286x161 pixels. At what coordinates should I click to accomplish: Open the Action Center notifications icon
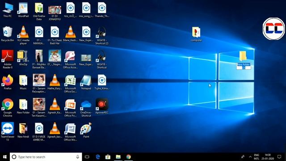(x=279, y=157)
